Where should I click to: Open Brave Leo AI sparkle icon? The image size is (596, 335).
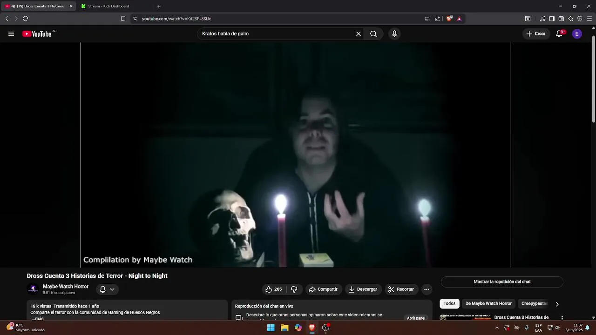click(570, 19)
